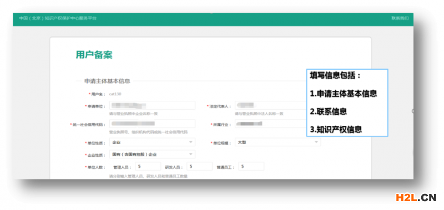Click the 普通员工 number field
Screen dimensions: 444x210
251,166
